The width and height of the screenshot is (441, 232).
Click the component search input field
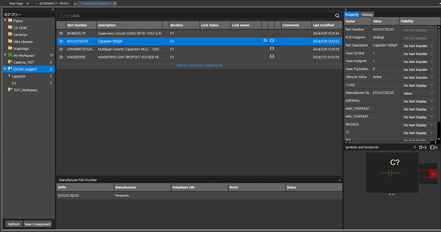[196, 16]
